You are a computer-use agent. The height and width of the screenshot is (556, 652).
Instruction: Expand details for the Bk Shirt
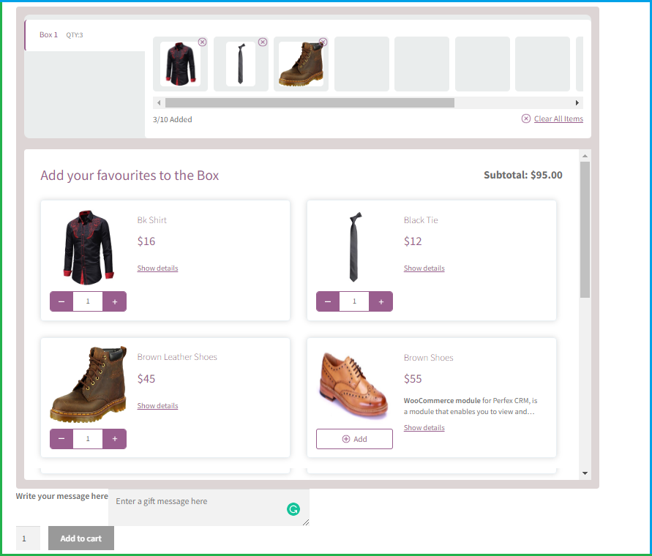(157, 268)
